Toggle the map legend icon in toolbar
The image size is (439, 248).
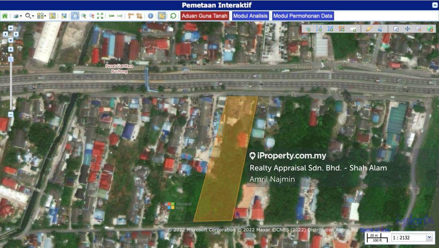tap(52, 16)
